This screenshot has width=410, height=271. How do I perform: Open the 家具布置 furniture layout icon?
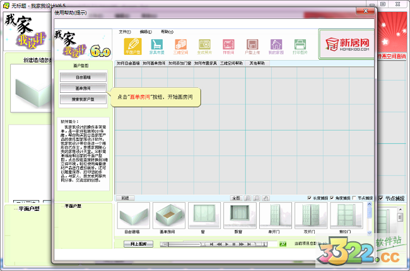[x=156, y=46]
